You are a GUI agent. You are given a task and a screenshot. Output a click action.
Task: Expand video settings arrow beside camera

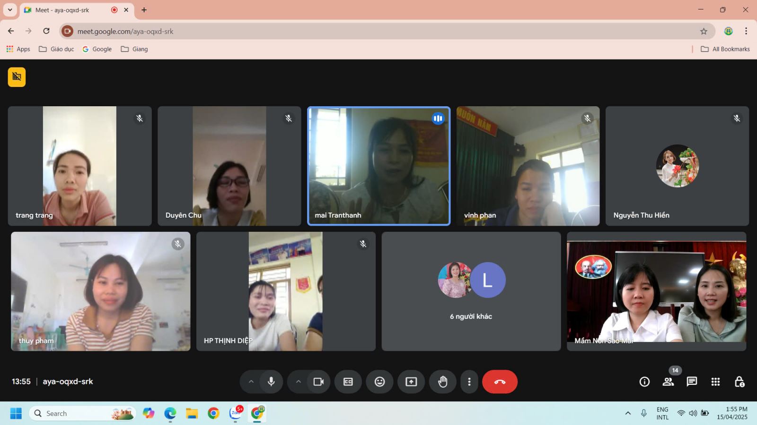(298, 382)
